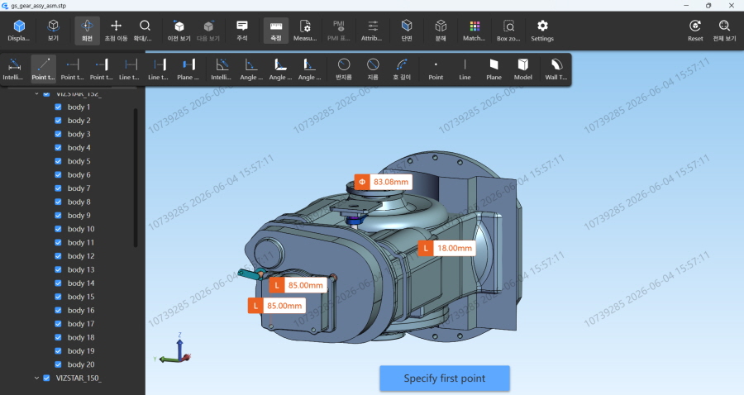Image resolution: width=744 pixels, height=395 pixels.
Task: Toggle visibility of body 12
Action: click(x=58, y=256)
